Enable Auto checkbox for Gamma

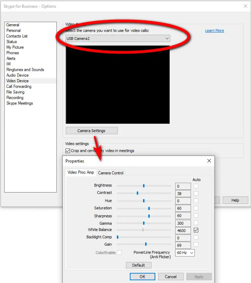pos(196,223)
